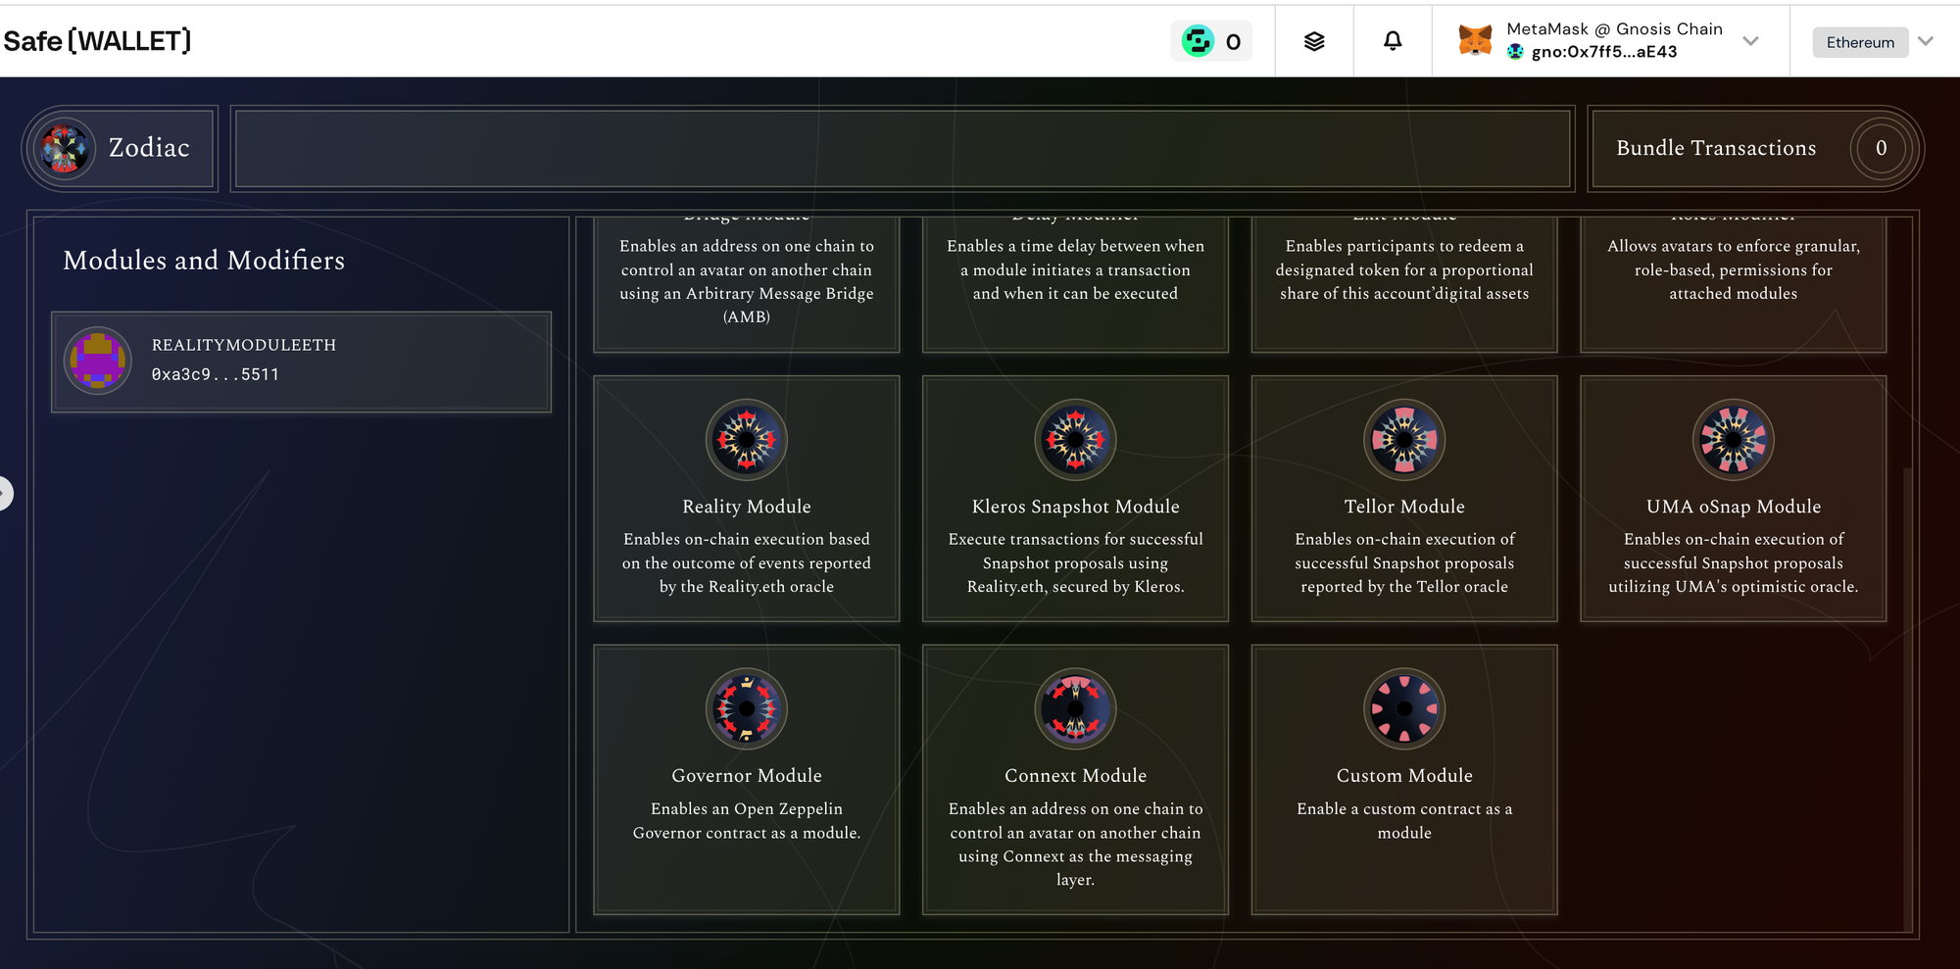This screenshot has width=1960, height=969.
Task: Click Enable a custom contract description
Action: tap(1404, 820)
